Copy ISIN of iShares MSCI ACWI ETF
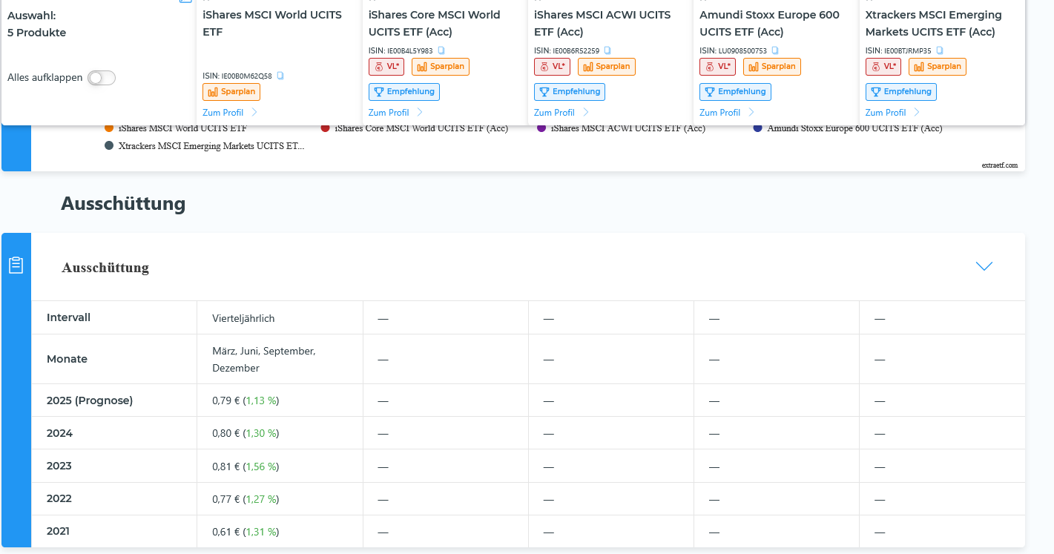 pyautogui.click(x=607, y=50)
